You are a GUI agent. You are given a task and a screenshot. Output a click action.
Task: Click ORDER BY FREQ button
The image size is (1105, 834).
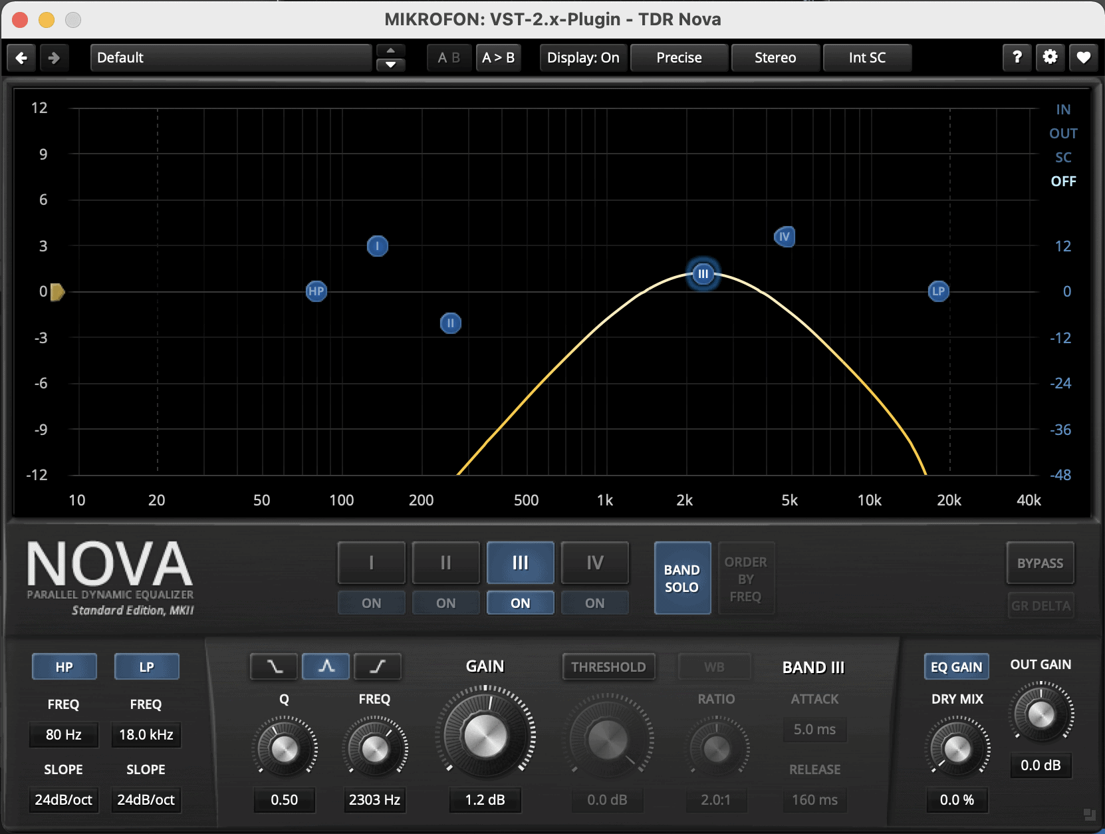tap(746, 579)
